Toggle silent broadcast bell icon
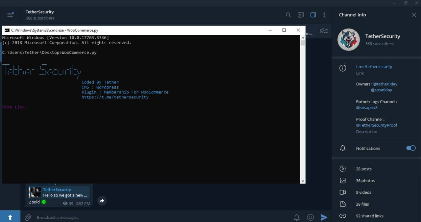The height and width of the screenshot is (222, 421). point(297,217)
